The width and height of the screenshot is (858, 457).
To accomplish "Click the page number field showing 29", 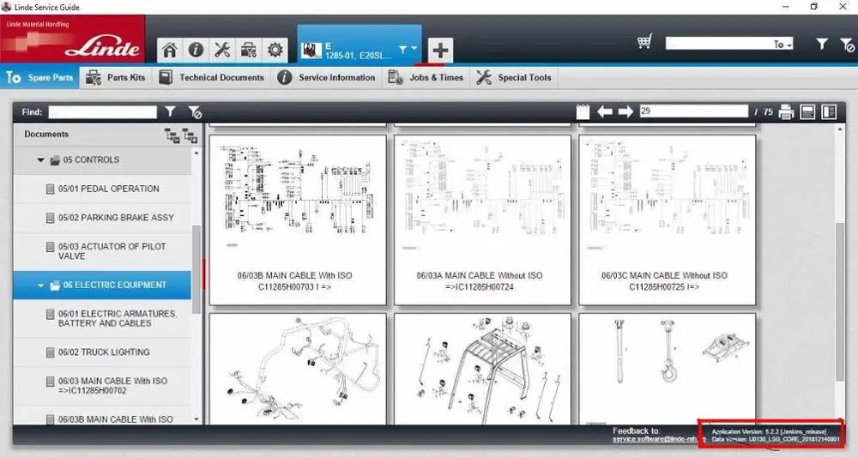I will coord(693,111).
